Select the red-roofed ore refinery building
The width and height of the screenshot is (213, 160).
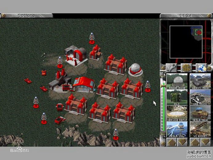(83, 84)
